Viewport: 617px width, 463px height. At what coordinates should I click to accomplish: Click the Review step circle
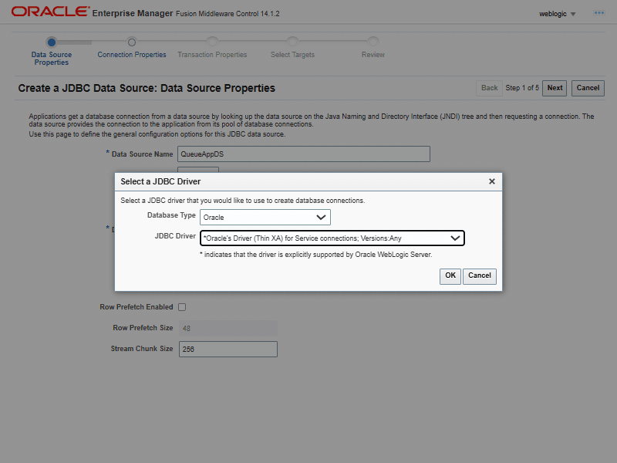[x=373, y=42]
